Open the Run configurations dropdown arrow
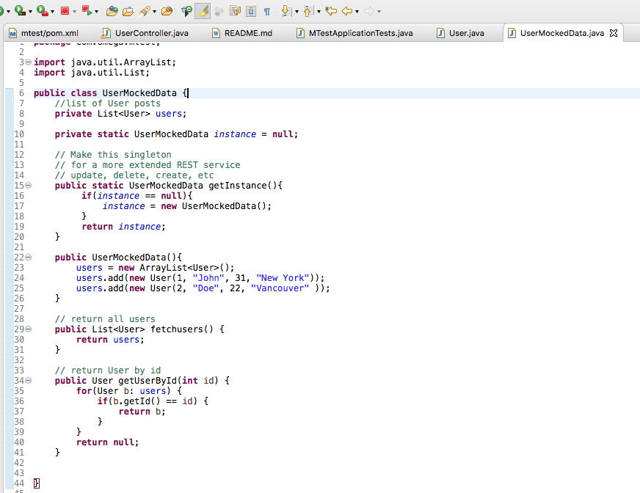 coord(8,11)
